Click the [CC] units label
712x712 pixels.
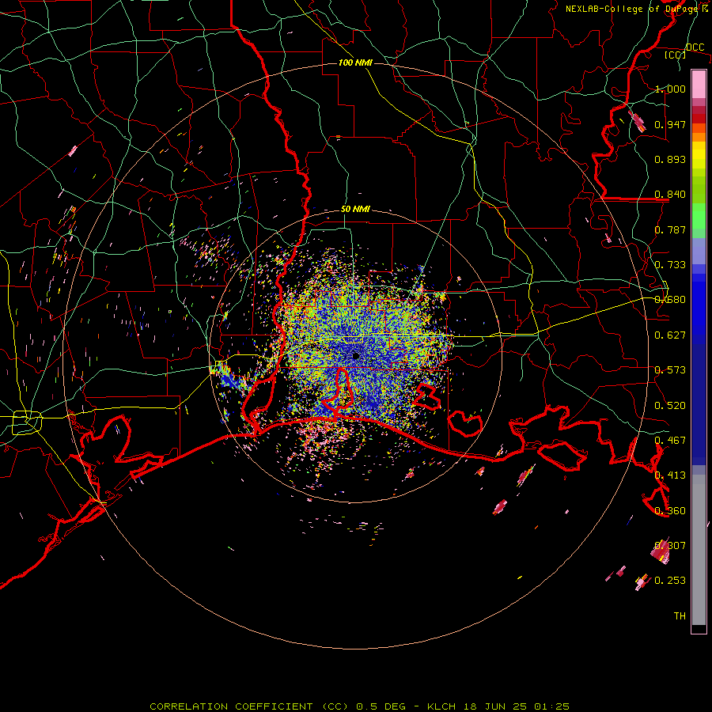[675, 55]
